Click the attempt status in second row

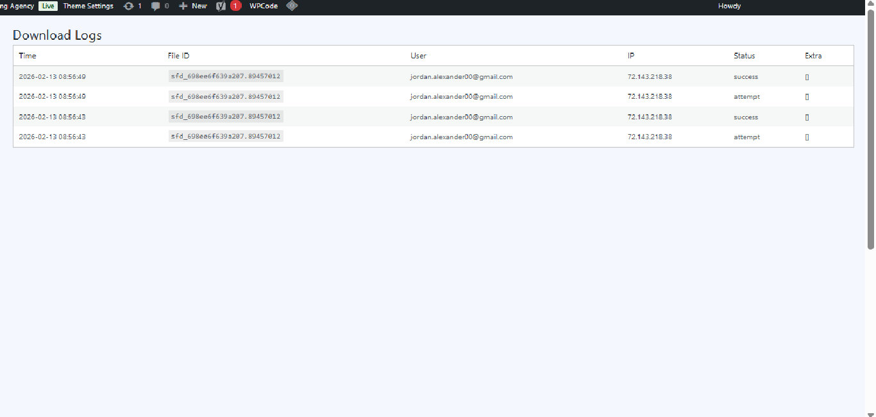(746, 97)
